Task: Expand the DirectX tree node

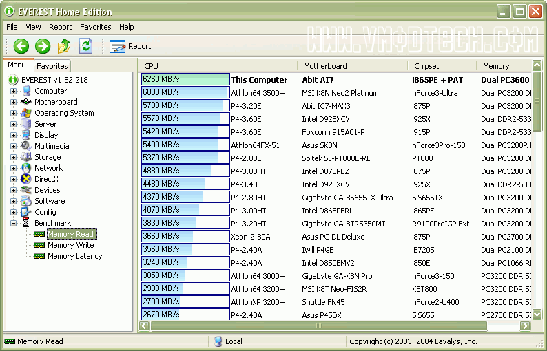Action: click(x=13, y=179)
